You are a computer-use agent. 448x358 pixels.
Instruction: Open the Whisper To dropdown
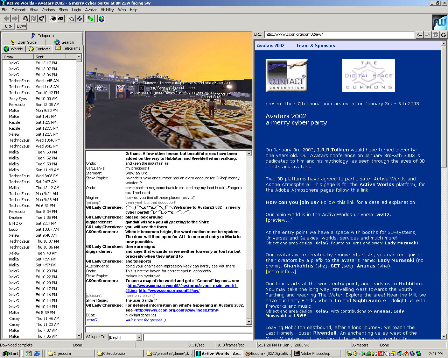tap(139, 337)
